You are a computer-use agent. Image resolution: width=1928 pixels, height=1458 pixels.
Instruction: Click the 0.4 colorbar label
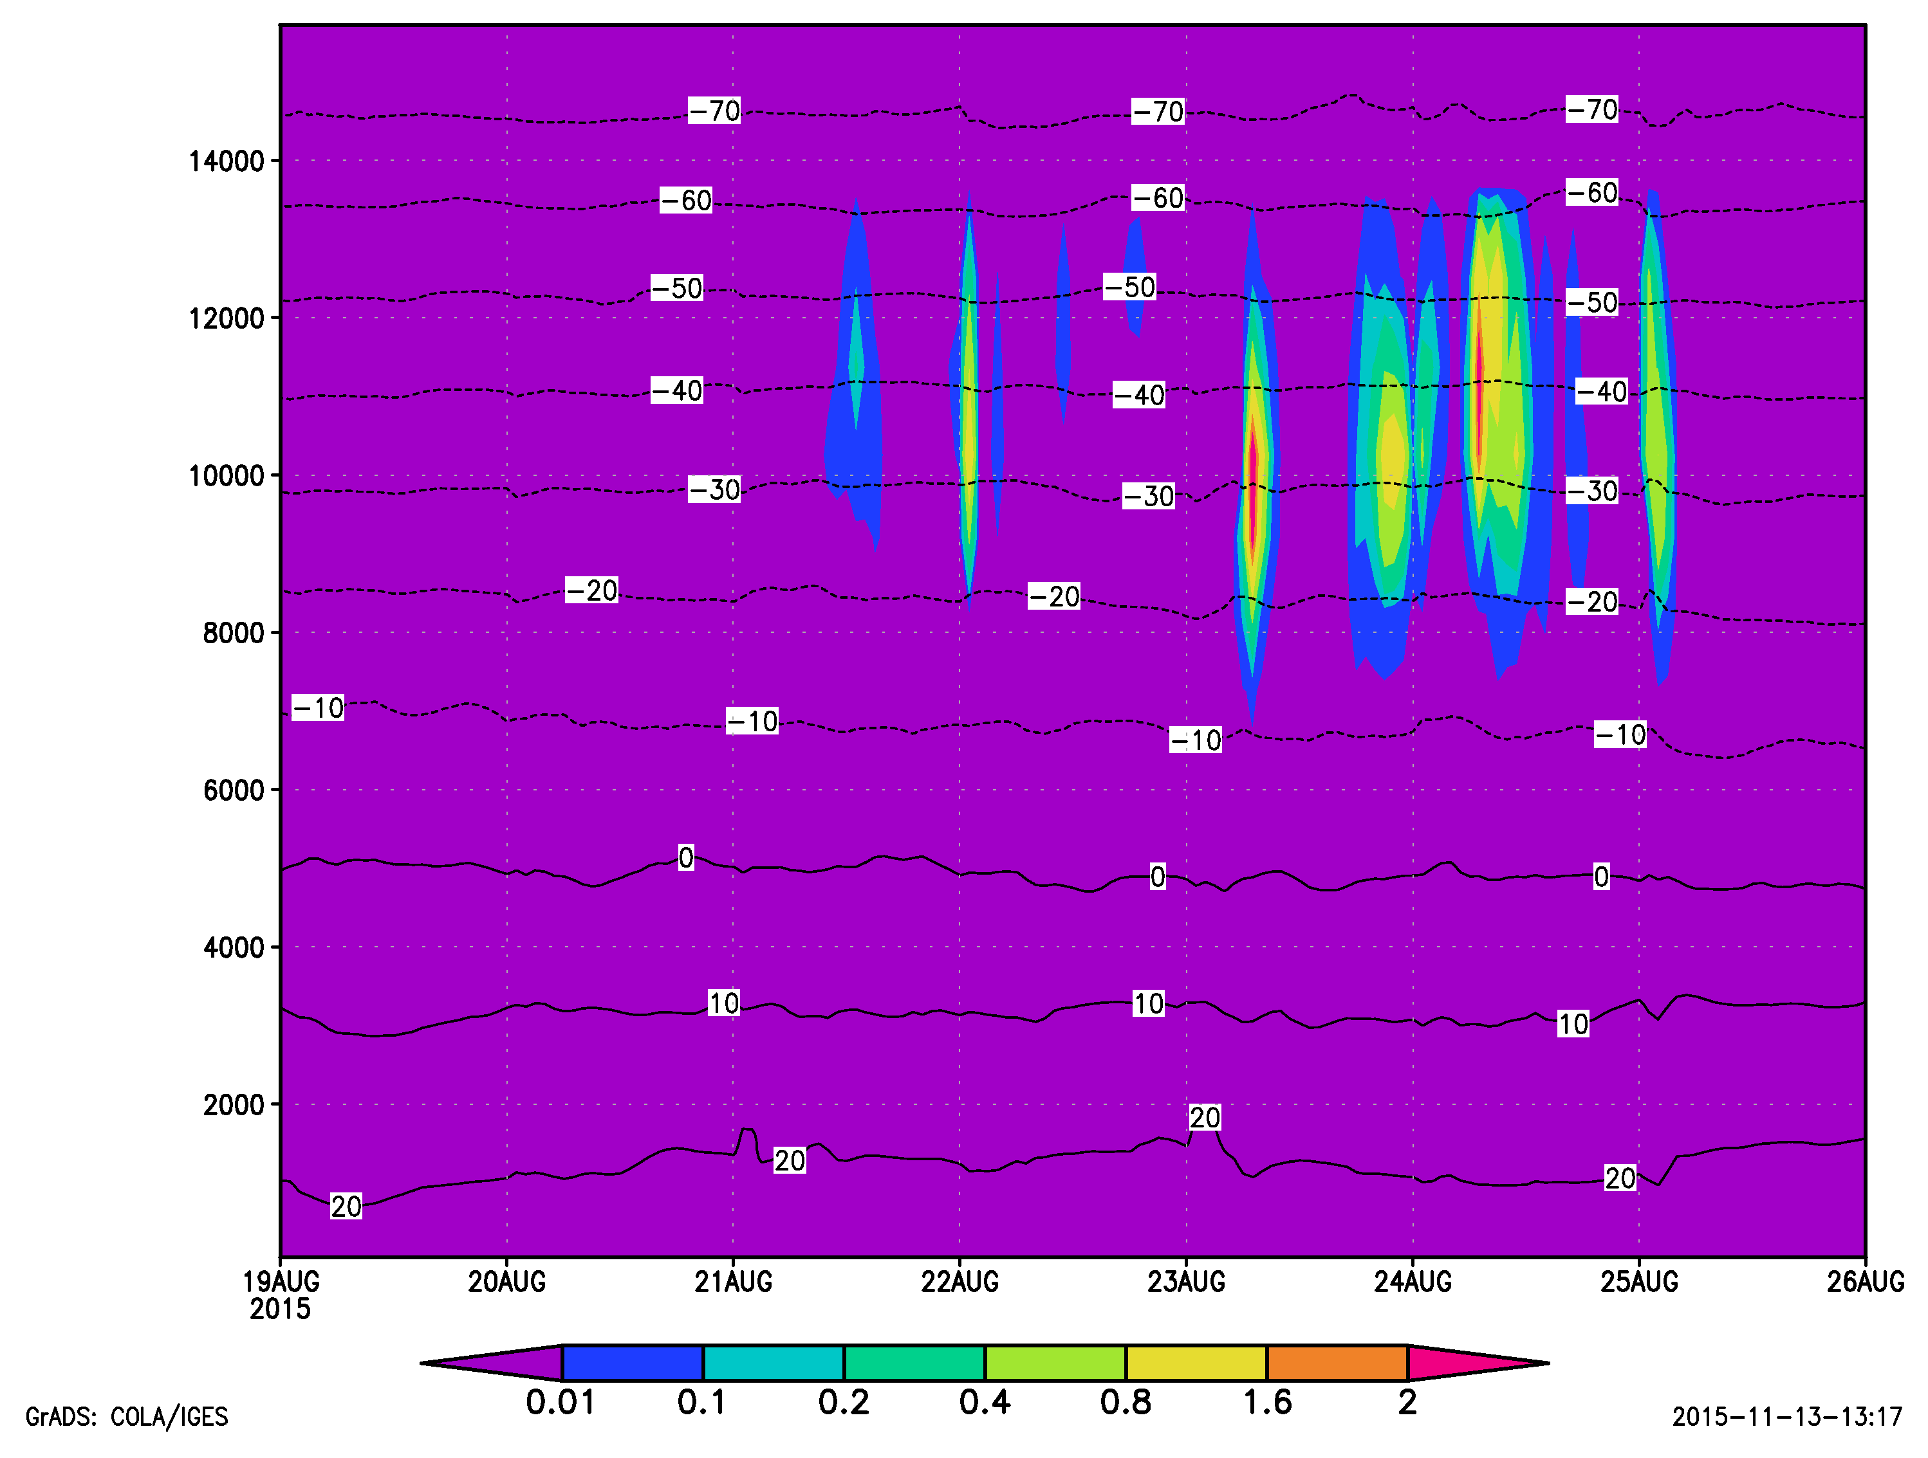985,1403
